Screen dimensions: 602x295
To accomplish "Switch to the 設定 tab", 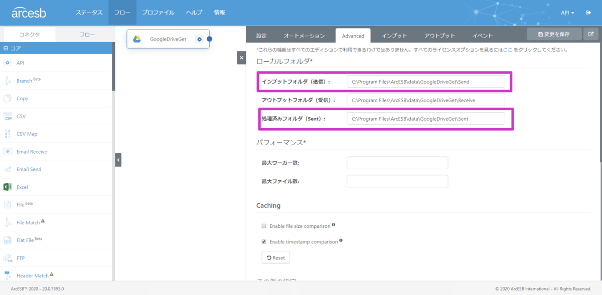I will (x=261, y=36).
